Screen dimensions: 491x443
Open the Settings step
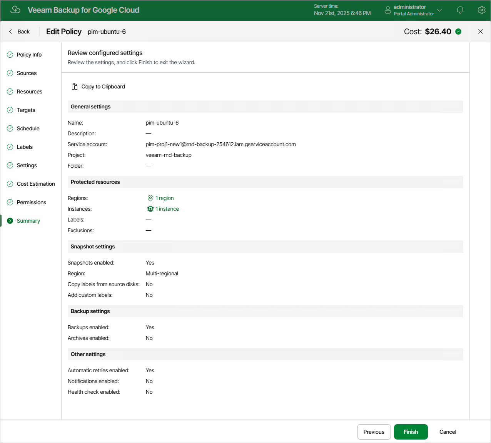pyautogui.click(x=27, y=165)
